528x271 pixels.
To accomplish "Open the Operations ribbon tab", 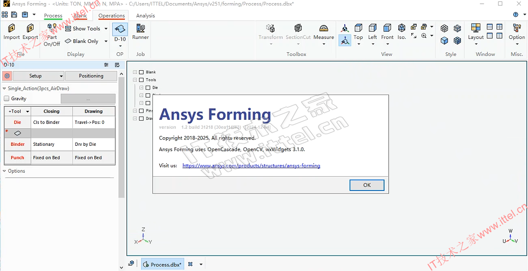I will pyautogui.click(x=111, y=16).
